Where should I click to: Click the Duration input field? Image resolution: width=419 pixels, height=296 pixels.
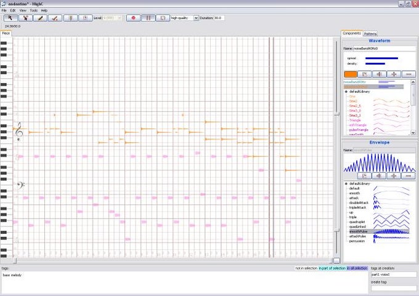coord(219,18)
